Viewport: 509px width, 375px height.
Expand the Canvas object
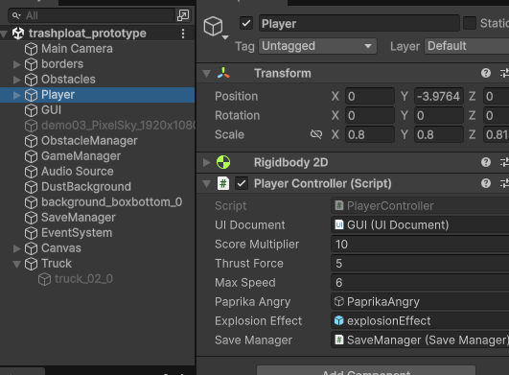click(17, 248)
